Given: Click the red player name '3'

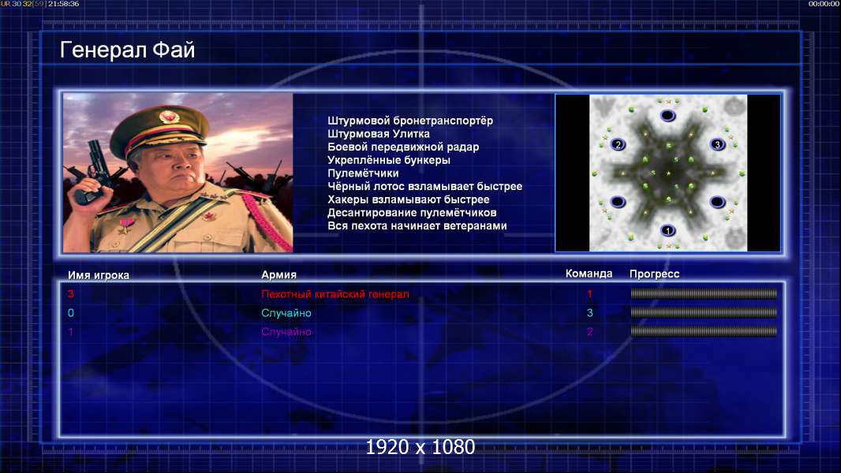Looking at the screenshot, I should coord(71,294).
